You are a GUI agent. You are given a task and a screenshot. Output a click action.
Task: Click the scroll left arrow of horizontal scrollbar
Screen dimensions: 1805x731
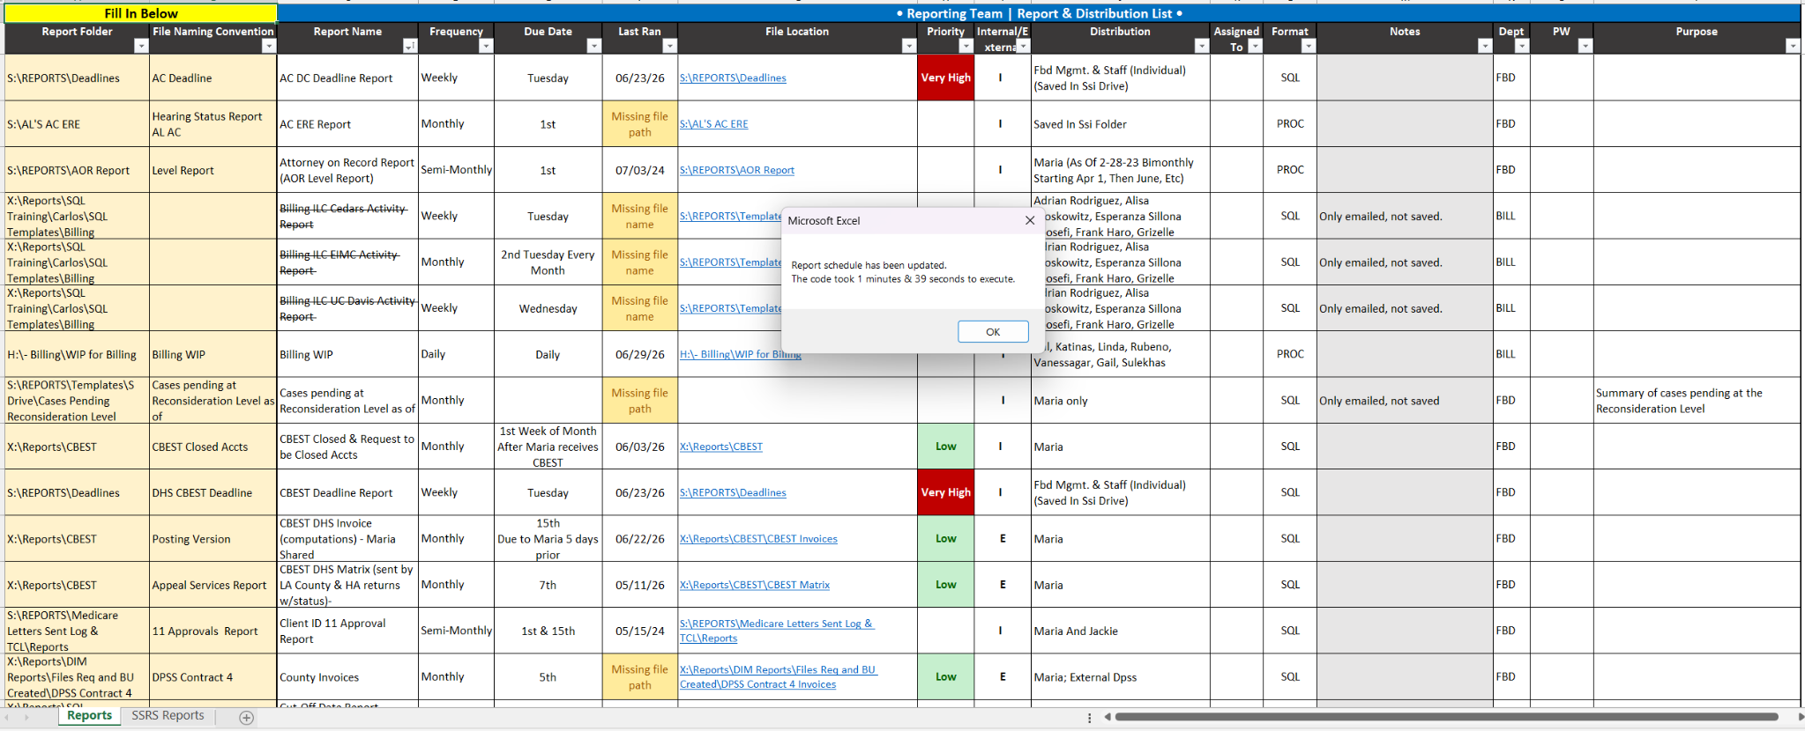tap(1108, 717)
